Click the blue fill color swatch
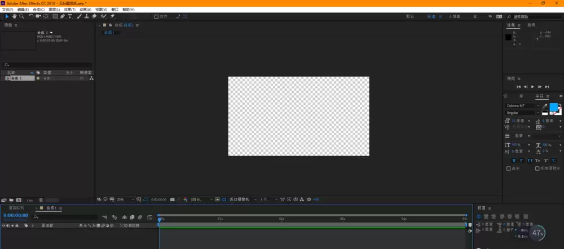564x249 pixels. (x=553, y=106)
